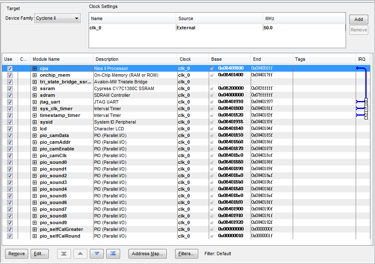Open the Filters... dialog
375x264 pixels.
pos(186,254)
